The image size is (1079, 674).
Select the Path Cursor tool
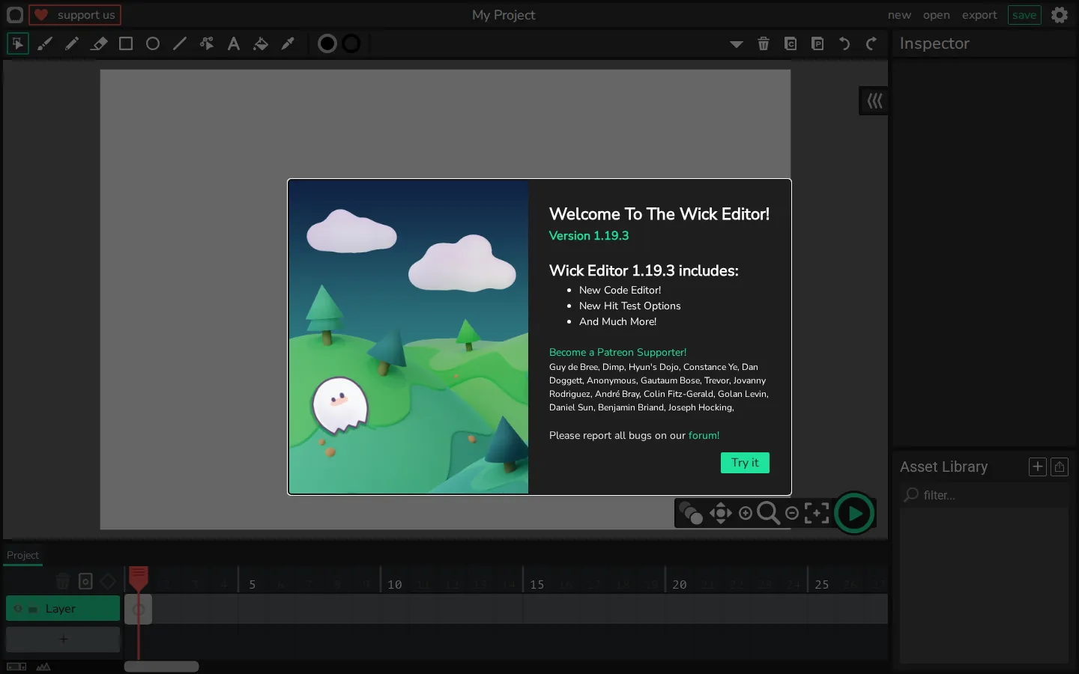coord(207,43)
